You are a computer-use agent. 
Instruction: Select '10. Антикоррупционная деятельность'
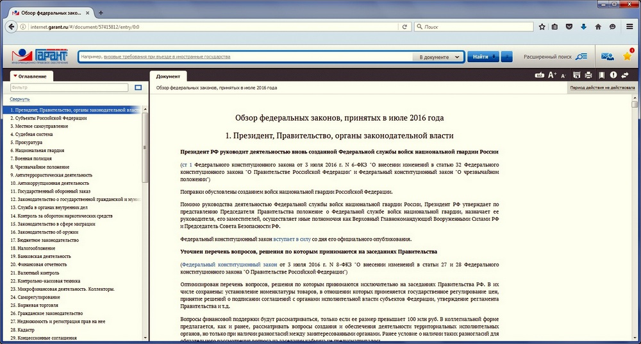(x=49, y=183)
